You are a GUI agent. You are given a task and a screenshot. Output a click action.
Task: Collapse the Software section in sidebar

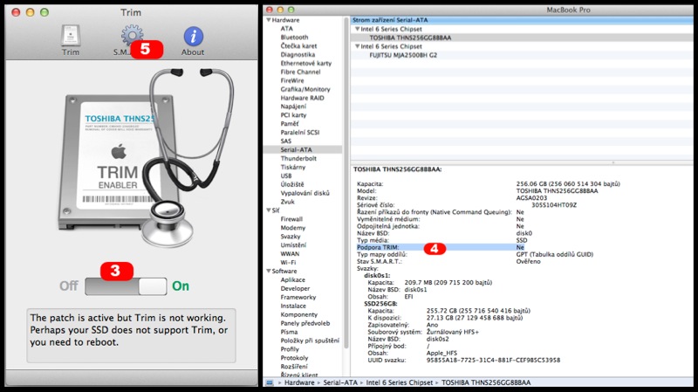click(x=269, y=271)
